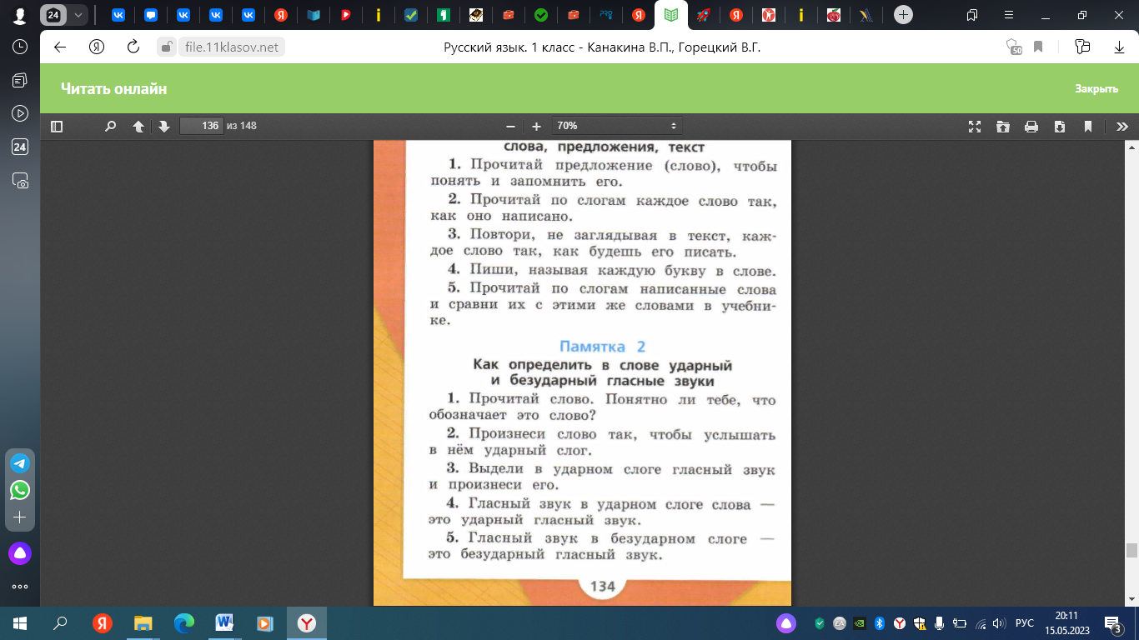Screen dimensions: 1139x640
Task: Bookmark this page in address bar
Action: coord(1039,47)
